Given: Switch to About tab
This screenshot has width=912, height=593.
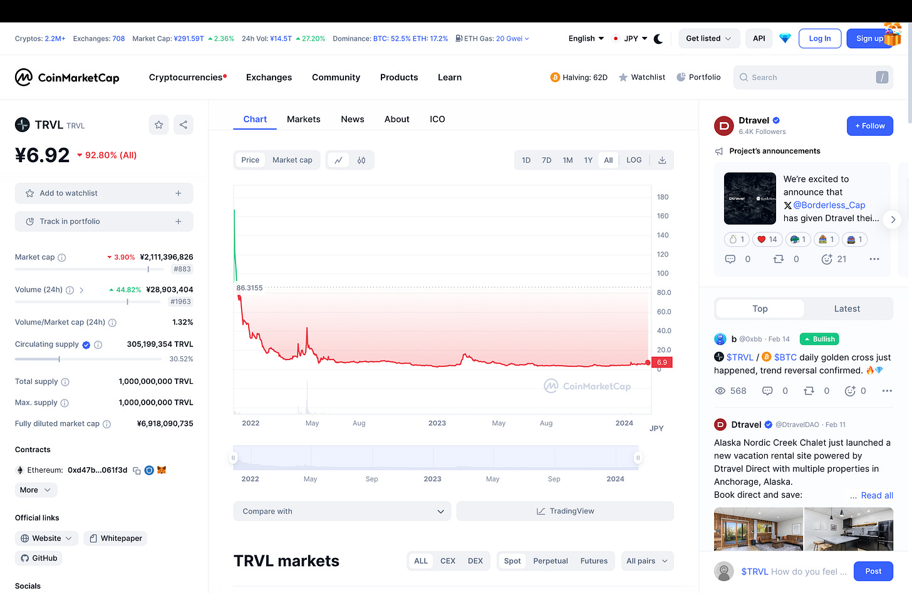Looking at the screenshot, I should (x=397, y=120).
